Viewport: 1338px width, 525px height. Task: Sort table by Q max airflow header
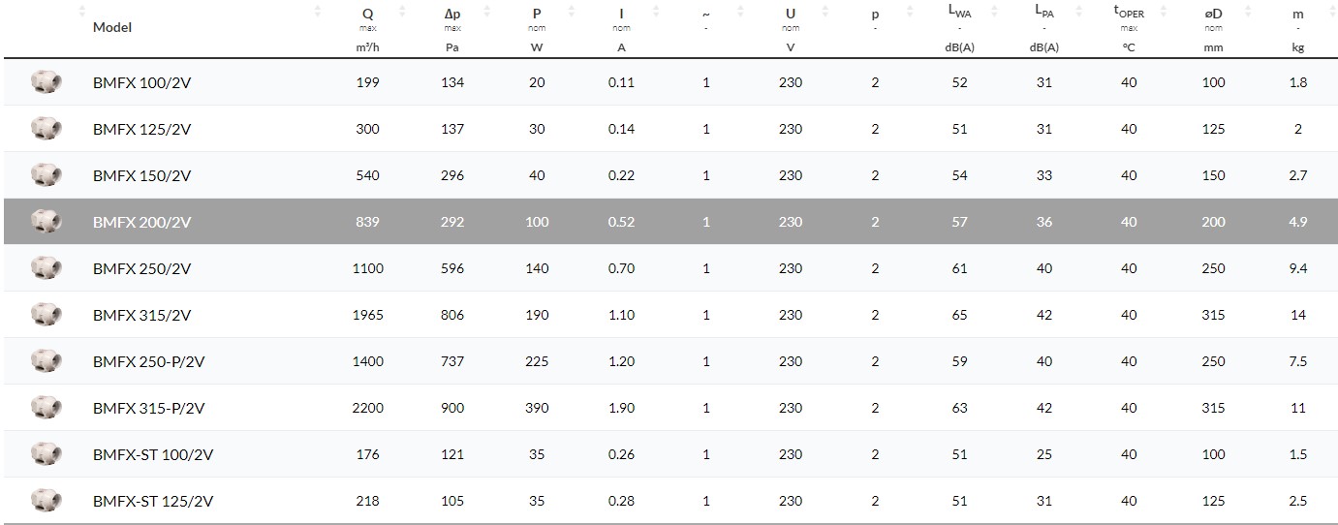coord(368,14)
